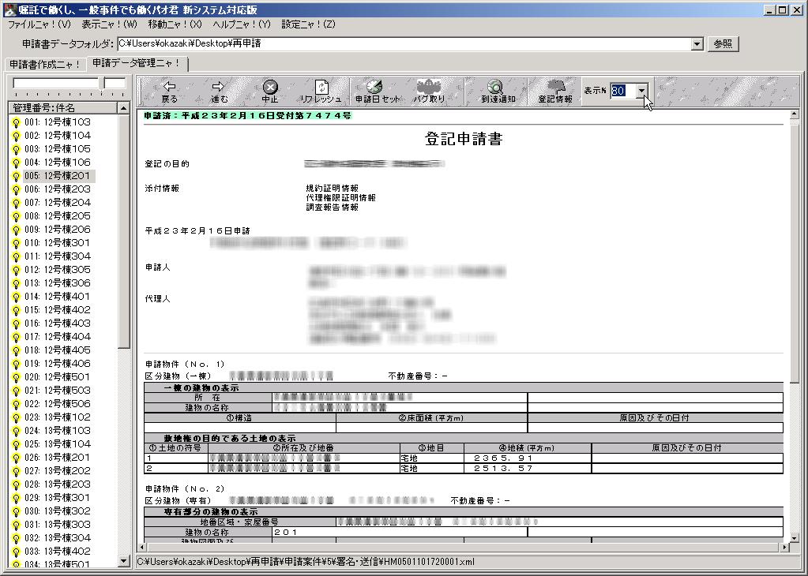Image resolution: width=808 pixels, height=576 pixels.
Task: Click the bulb icon beside 010: 12号棟301
Action: 16,244
